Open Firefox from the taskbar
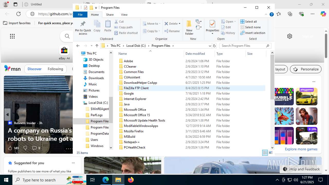Image resolution: width=329 pixels, height=185 pixels. [x=131, y=180]
